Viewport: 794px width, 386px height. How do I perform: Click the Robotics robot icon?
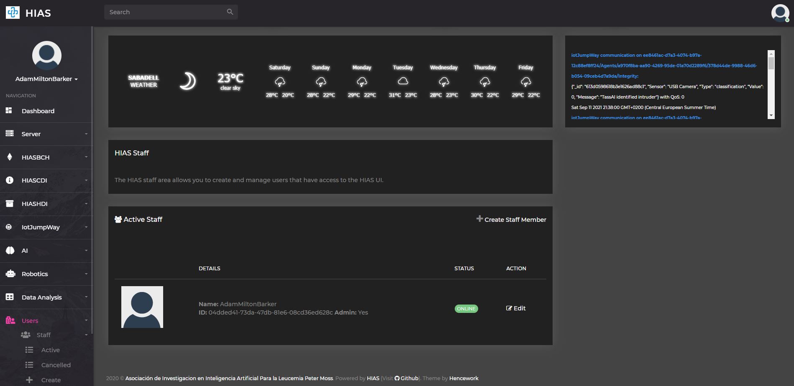click(x=10, y=274)
